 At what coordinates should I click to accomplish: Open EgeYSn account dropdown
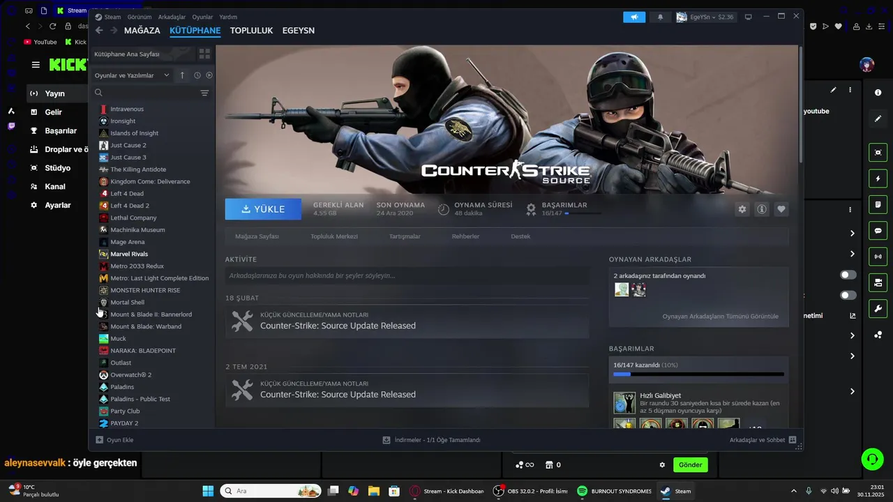pos(705,17)
